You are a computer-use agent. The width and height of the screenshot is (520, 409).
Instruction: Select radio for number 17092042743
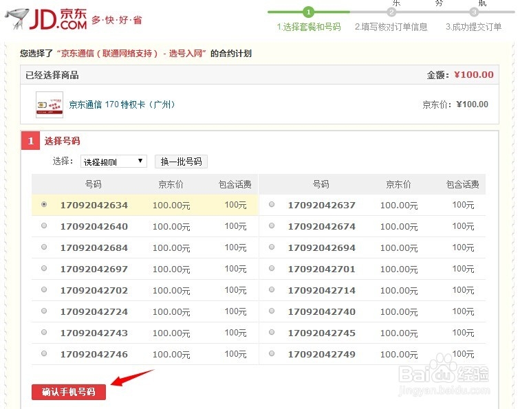point(44,332)
